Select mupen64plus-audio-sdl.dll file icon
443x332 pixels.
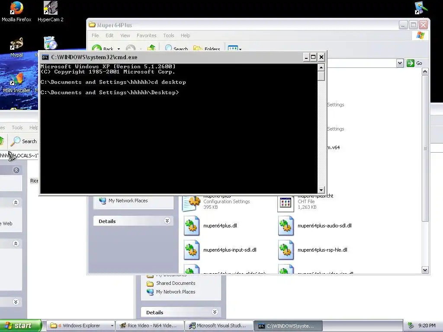point(286,226)
